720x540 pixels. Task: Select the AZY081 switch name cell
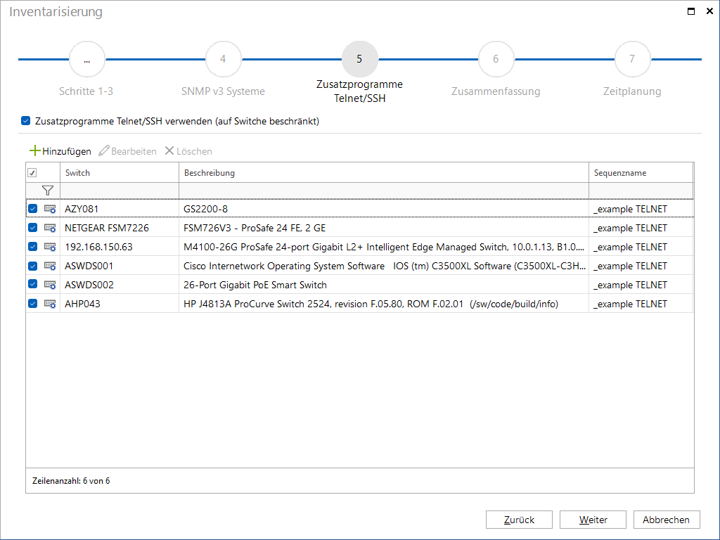coord(120,209)
